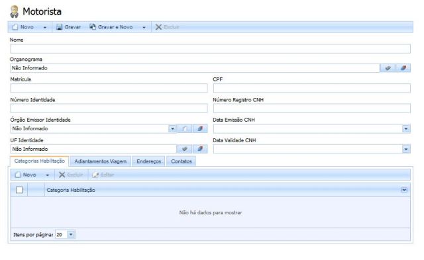Open the Contatos tab

point(181,161)
